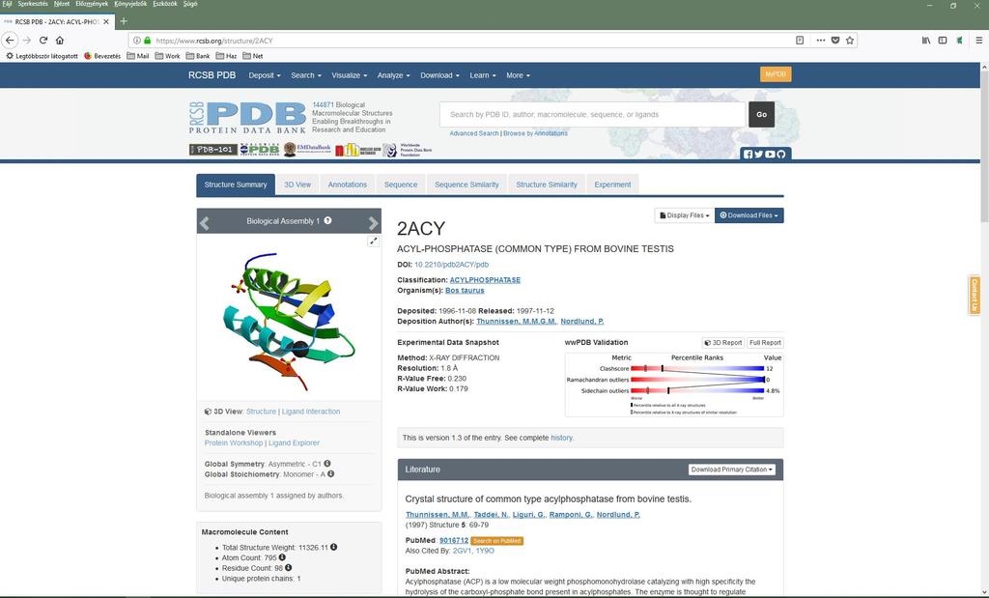Viewport: 989px width, 598px height.
Task: Expand the Search dropdown menu
Action: click(306, 75)
